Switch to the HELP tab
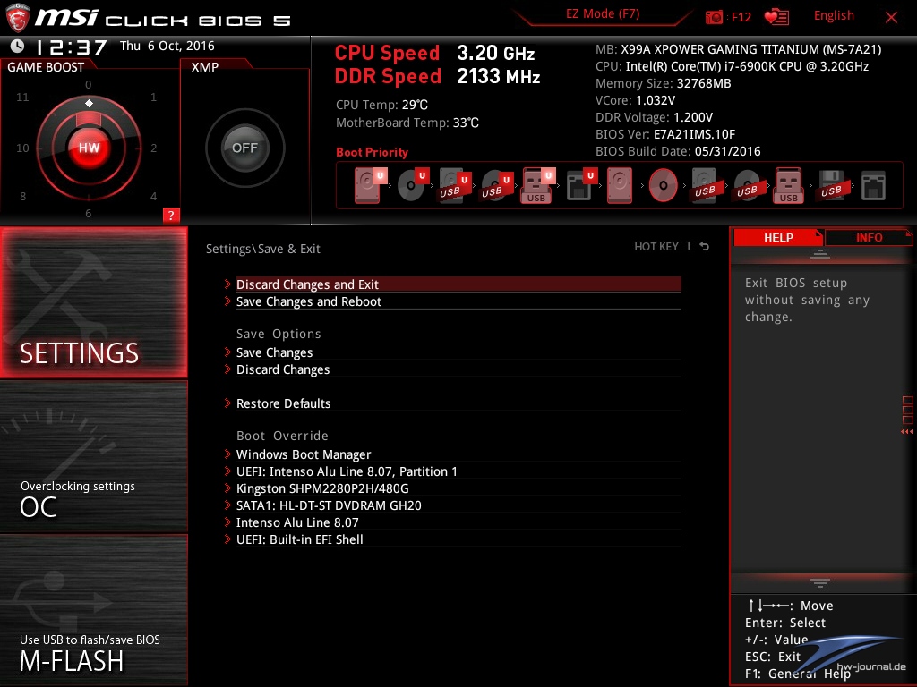Viewport: 917px width, 687px height. [x=778, y=237]
